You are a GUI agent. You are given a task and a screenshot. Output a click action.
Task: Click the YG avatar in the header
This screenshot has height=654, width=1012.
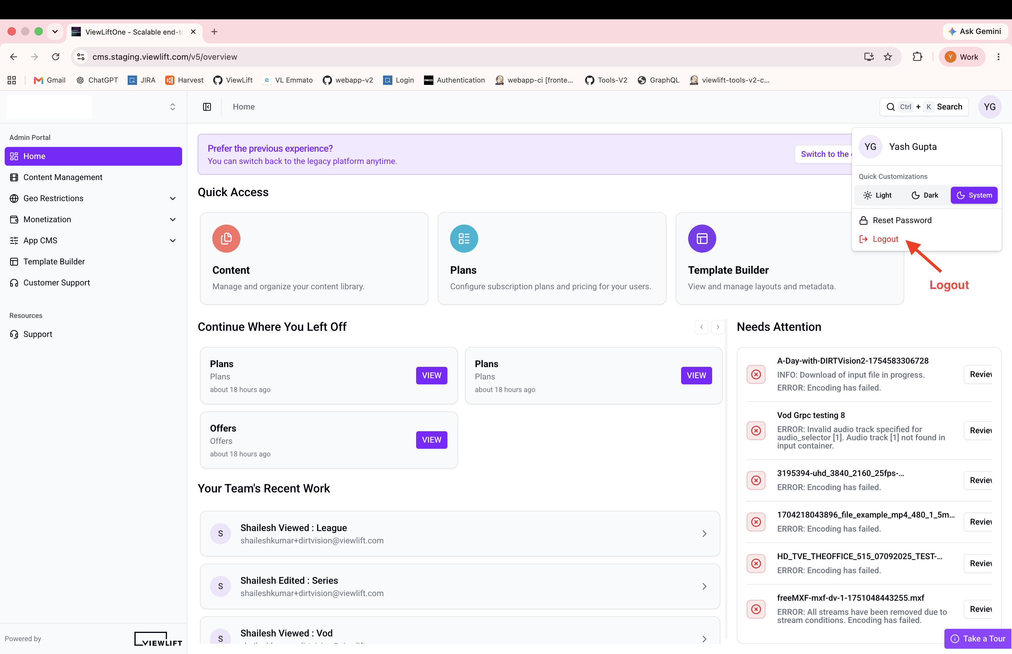point(989,107)
